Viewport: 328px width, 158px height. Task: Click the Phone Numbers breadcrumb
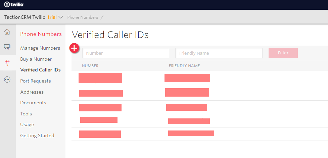83,17
